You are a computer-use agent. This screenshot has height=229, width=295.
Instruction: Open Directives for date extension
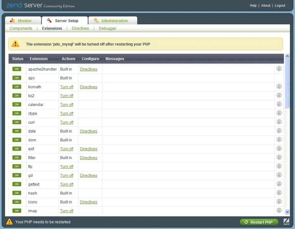tap(89, 131)
